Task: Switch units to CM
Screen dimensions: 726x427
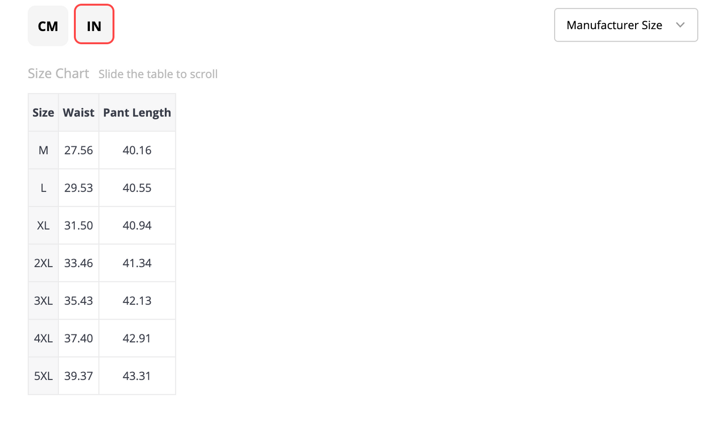Action: pyautogui.click(x=48, y=26)
